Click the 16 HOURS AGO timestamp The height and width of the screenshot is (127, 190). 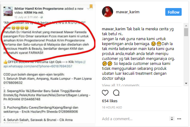tap(112, 107)
